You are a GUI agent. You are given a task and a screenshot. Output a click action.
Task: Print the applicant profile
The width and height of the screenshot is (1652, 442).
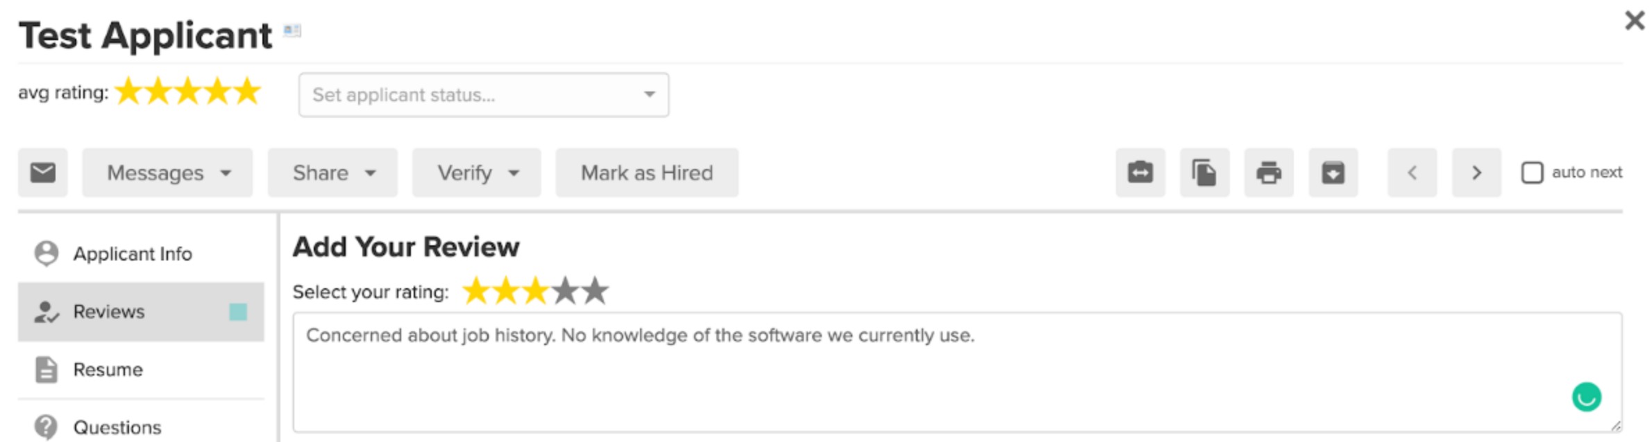1269,173
